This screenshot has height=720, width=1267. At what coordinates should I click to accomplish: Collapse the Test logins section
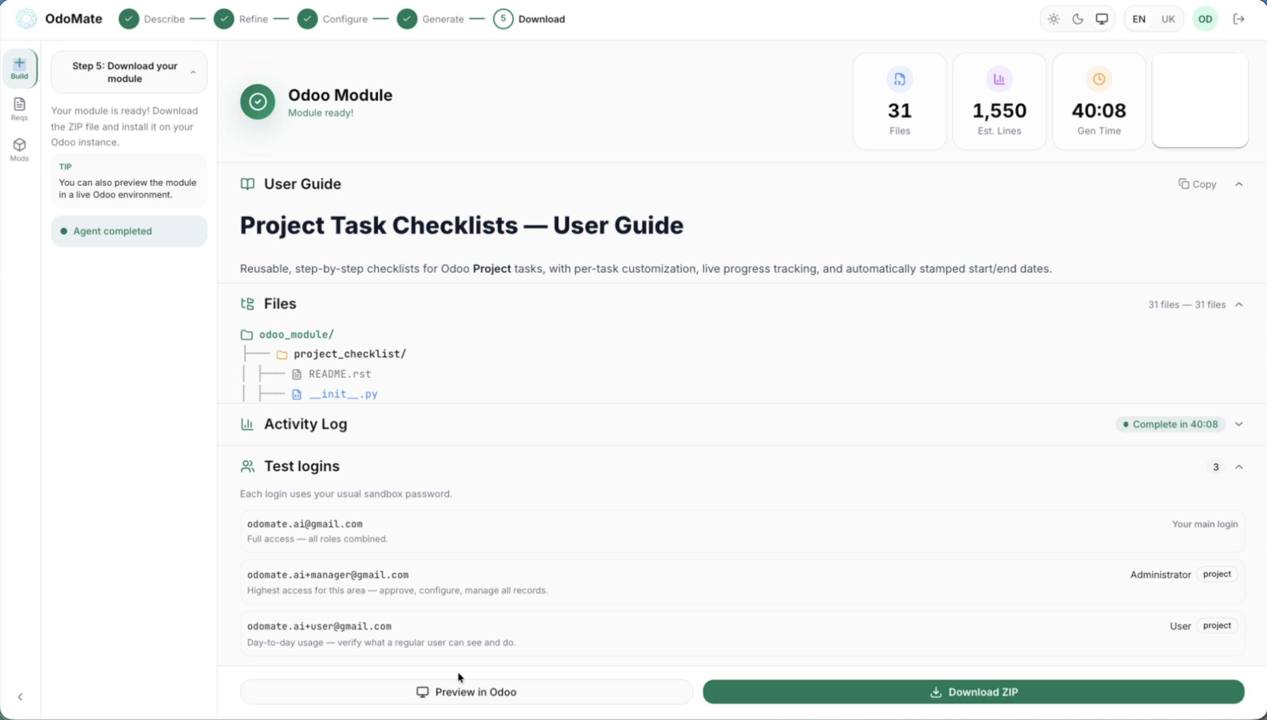point(1239,467)
